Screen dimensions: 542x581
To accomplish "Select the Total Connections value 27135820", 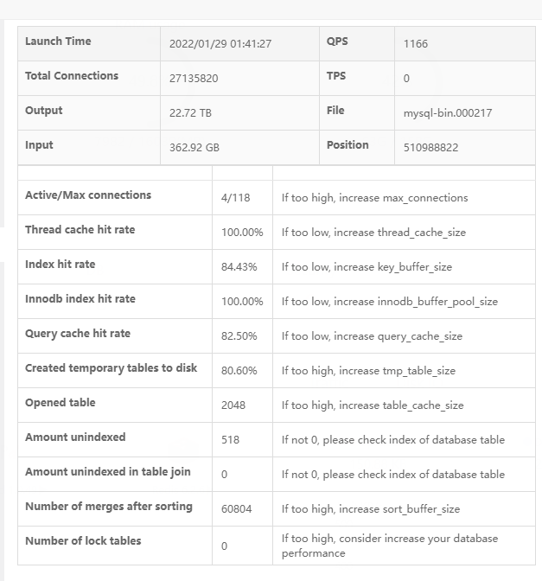I will tap(194, 78).
